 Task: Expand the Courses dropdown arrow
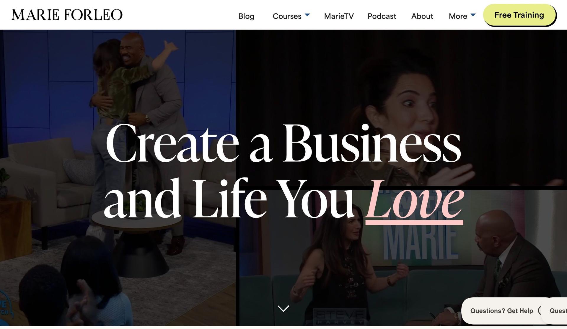click(x=307, y=15)
